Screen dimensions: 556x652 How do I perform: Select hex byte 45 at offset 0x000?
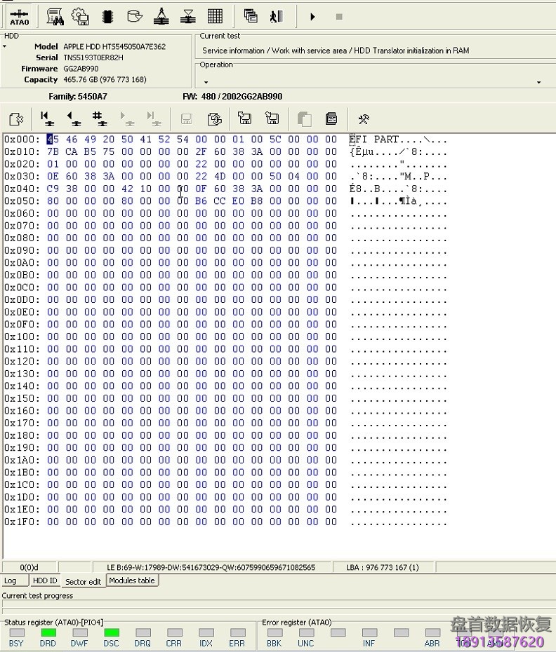point(53,140)
